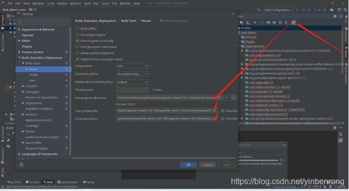Open the Refactor menu
Viewport: 349px width, 191px height.
pyautogui.click(x=76, y=4)
